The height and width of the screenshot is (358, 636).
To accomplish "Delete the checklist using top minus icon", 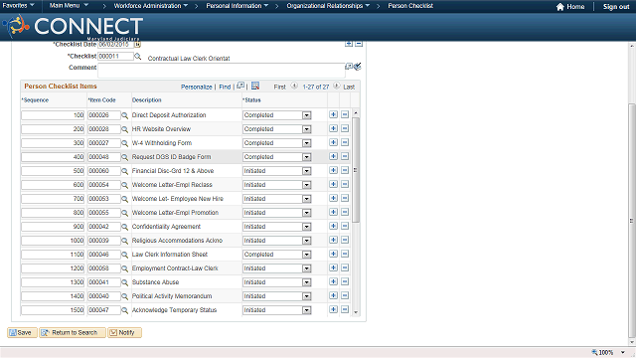I will [x=359, y=44].
